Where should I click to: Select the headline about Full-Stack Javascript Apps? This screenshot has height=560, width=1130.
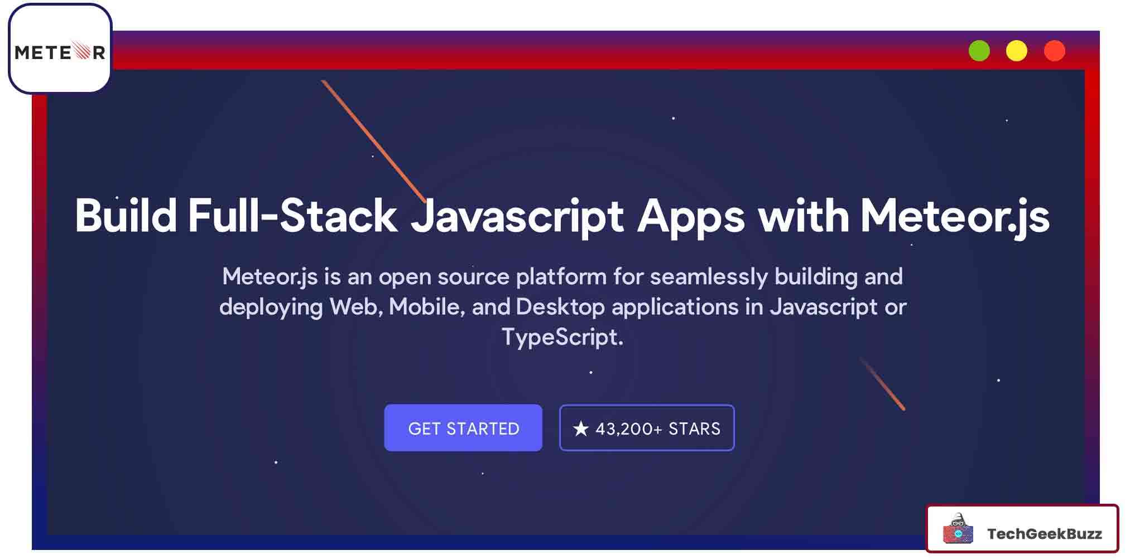click(564, 217)
